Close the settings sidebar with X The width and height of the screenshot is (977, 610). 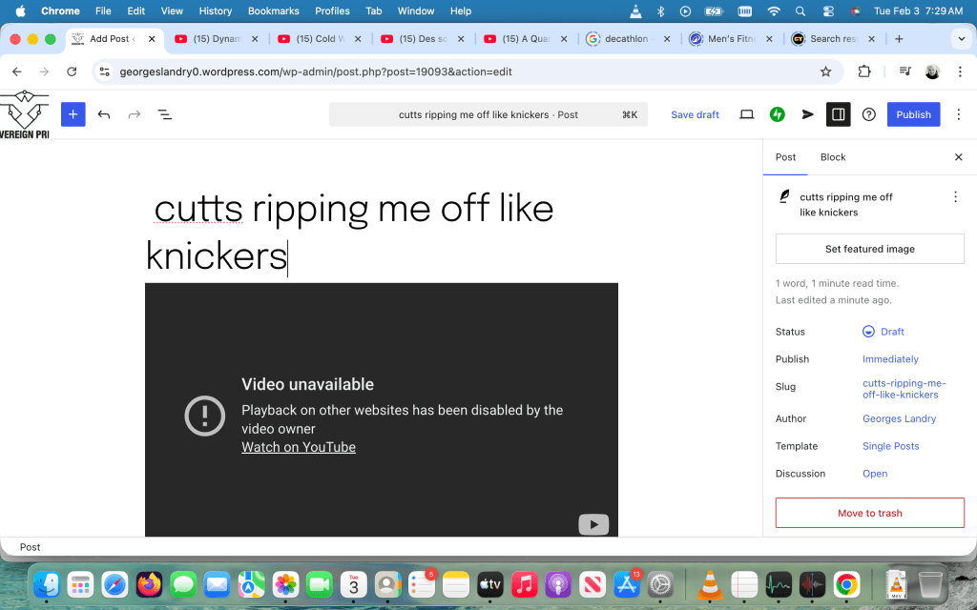[959, 157]
